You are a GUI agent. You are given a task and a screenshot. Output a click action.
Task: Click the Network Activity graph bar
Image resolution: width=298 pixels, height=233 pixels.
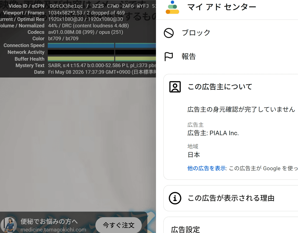click(102, 52)
